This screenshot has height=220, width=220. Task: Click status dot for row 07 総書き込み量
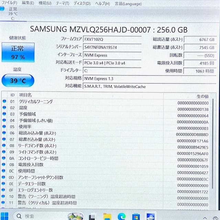(x=4, y=139)
